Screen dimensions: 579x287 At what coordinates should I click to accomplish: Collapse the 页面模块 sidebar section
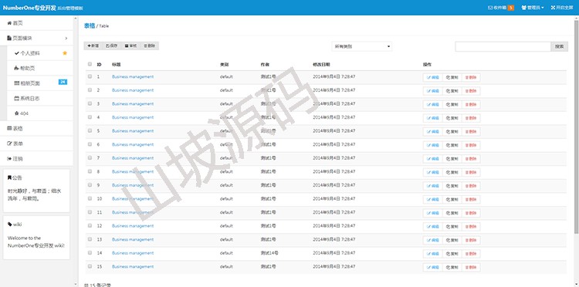(x=36, y=38)
